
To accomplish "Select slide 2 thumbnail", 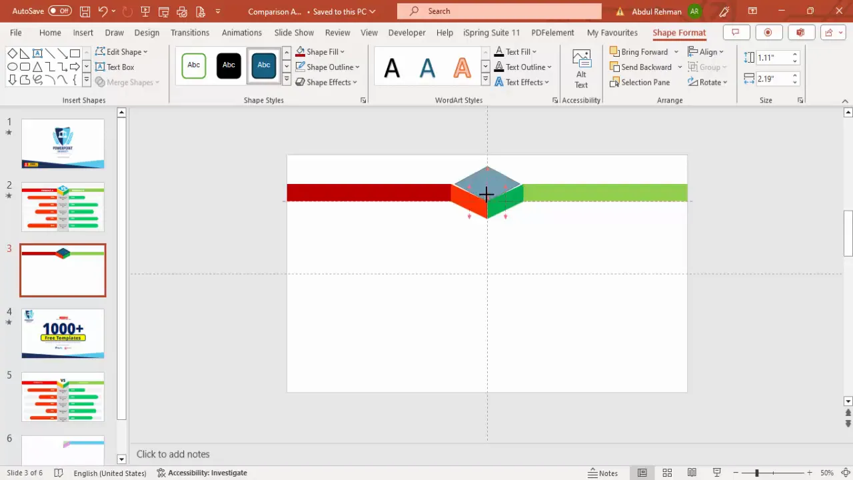I will point(63,207).
